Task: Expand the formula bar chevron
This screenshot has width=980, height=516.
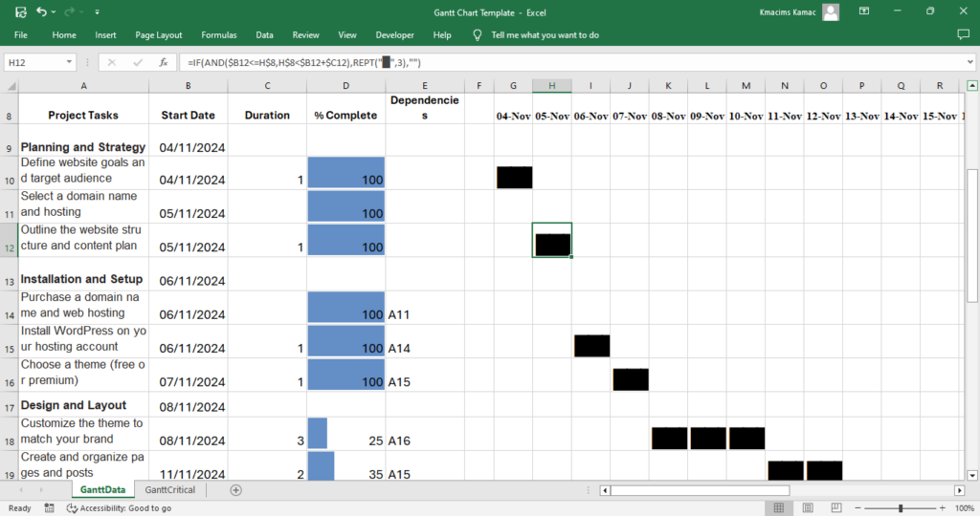Action: [970, 62]
